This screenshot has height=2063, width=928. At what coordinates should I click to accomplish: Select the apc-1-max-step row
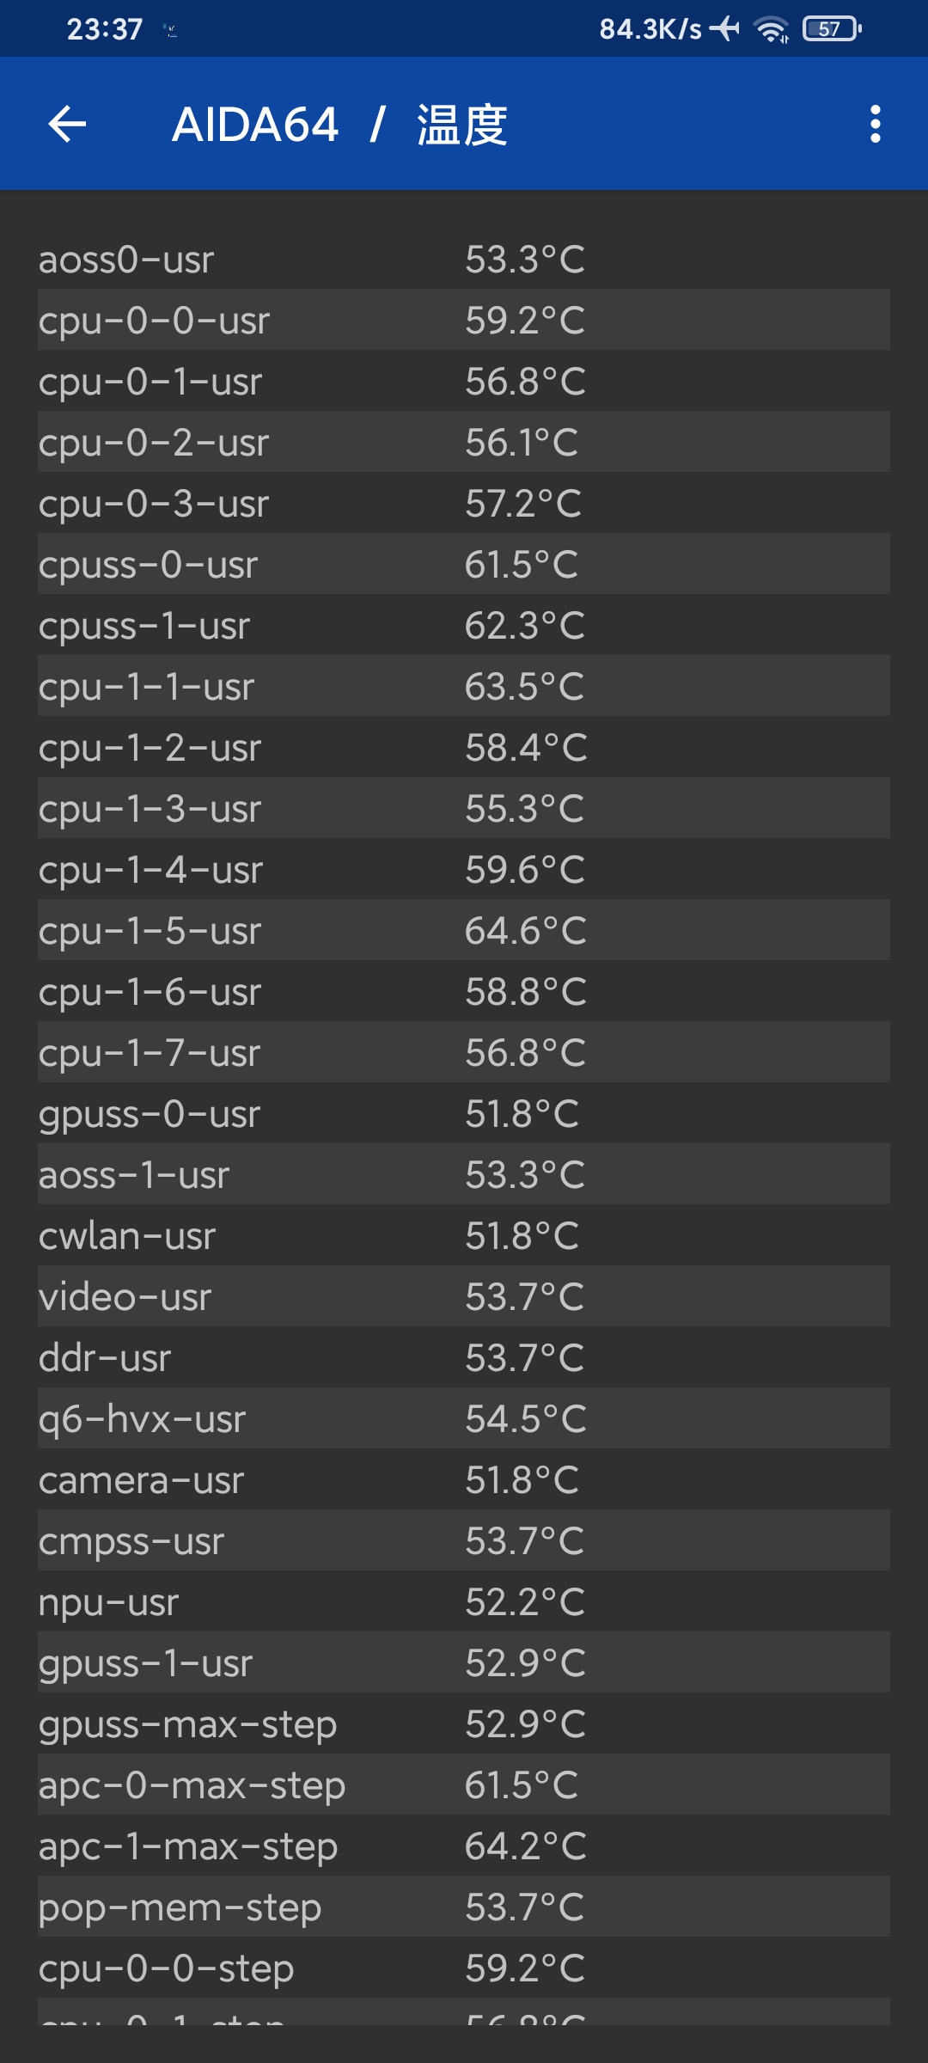click(x=464, y=1846)
